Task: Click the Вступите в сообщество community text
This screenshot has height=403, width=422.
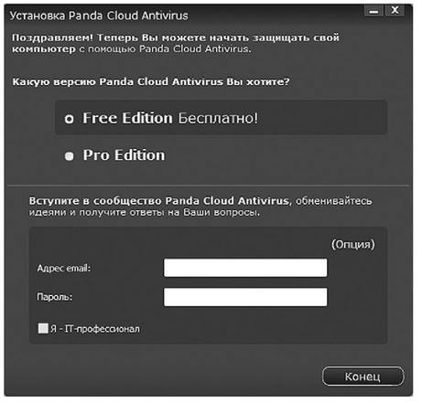Action: click(x=200, y=207)
